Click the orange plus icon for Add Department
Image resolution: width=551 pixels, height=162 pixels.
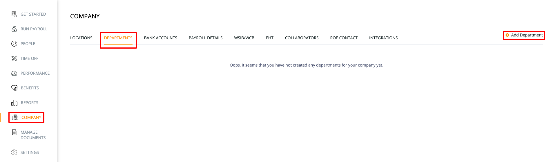pyautogui.click(x=507, y=35)
